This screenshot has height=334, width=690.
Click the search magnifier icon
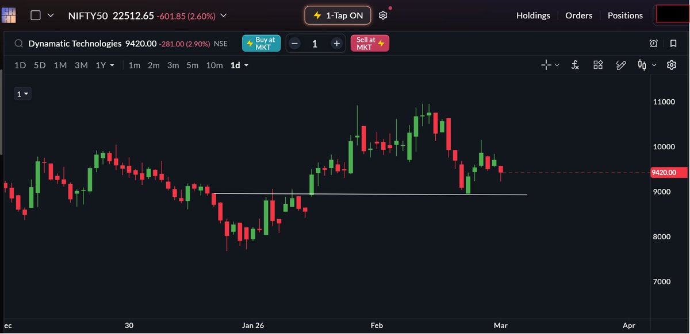[x=19, y=44]
